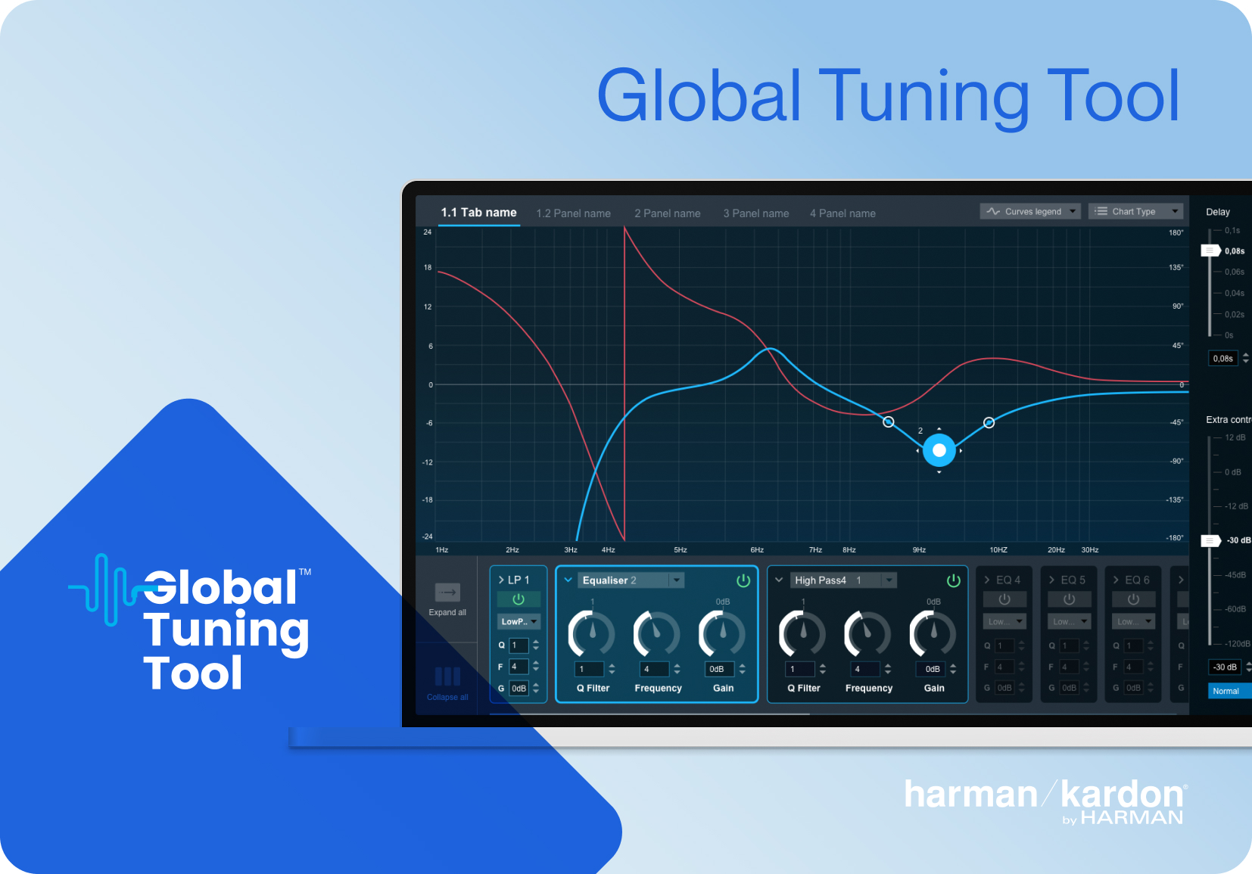Screen dimensions: 1252x874
Task: Open the Curves legend dropdown
Action: pyautogui.click(x=1030, y=212)
